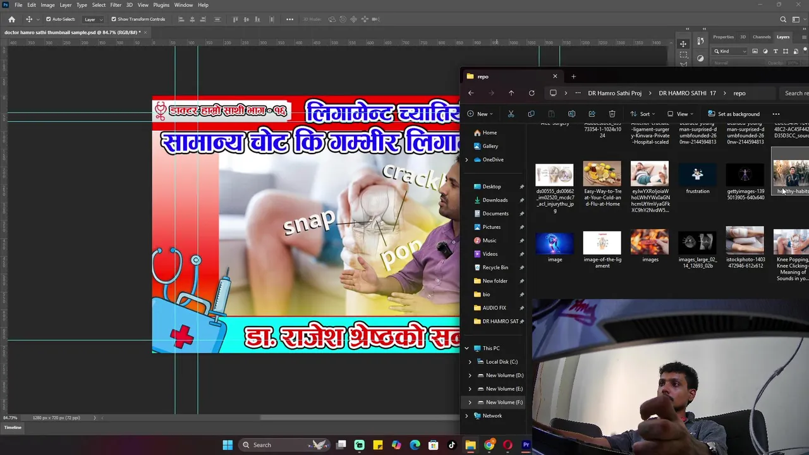Open AUDIO FIX folder in sidebar

point(494,308)
